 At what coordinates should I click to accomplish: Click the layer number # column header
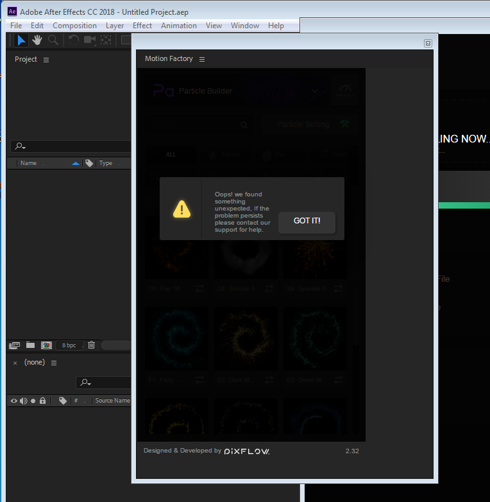[76, 401]
